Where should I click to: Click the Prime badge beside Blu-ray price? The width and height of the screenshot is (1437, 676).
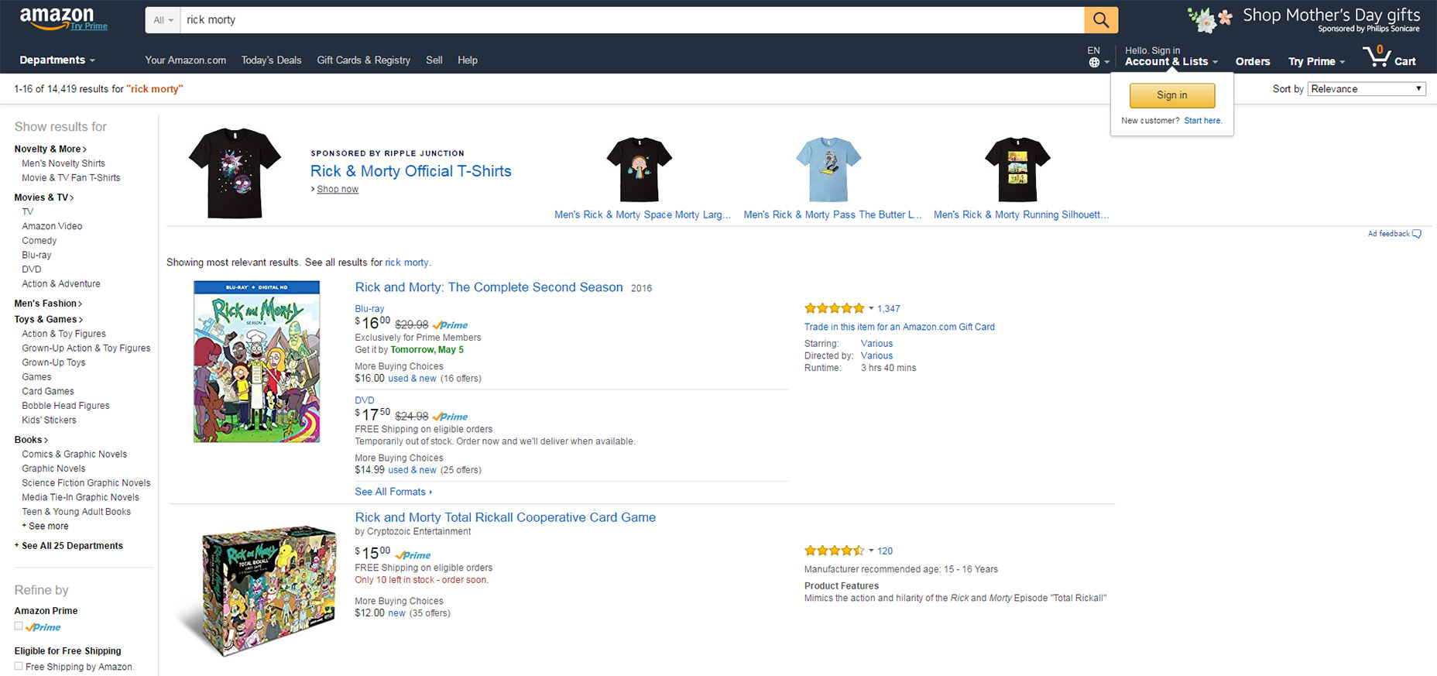451,325
